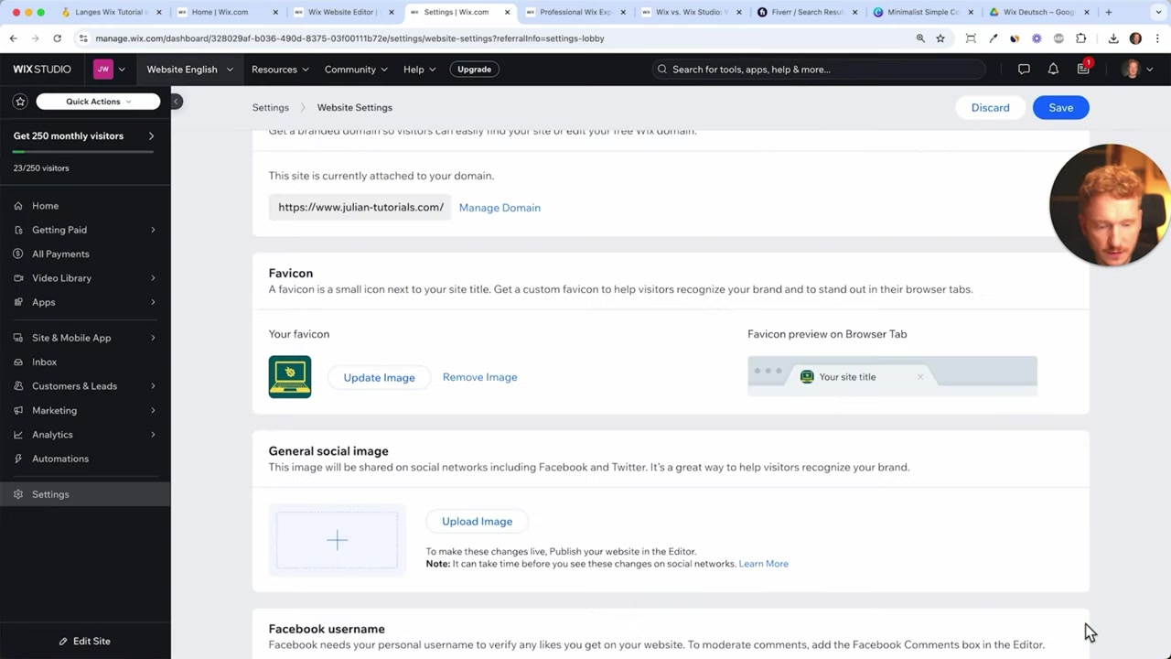1171x659 pixels.
Task: Click the search for tools field
Action: click(x=819, y=70)
